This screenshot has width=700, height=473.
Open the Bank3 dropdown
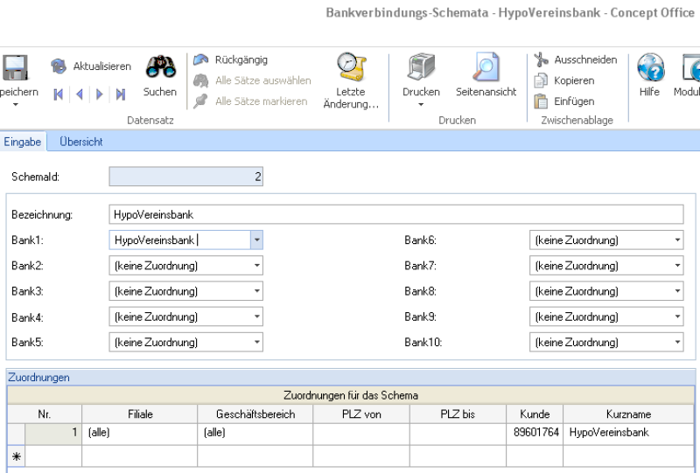pos(185,291)
